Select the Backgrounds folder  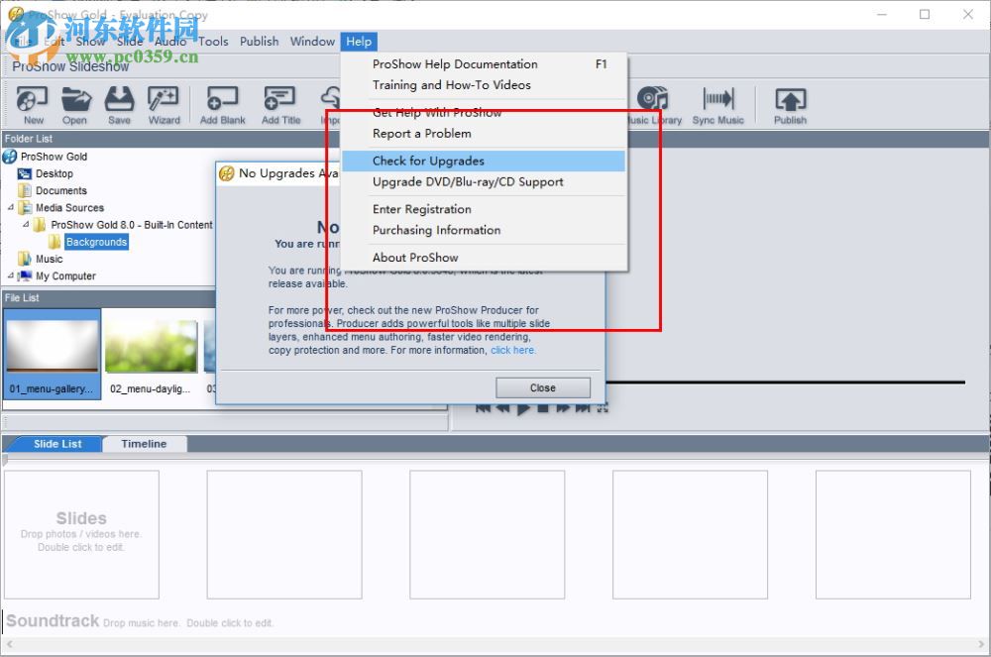(x=96, y=242)
